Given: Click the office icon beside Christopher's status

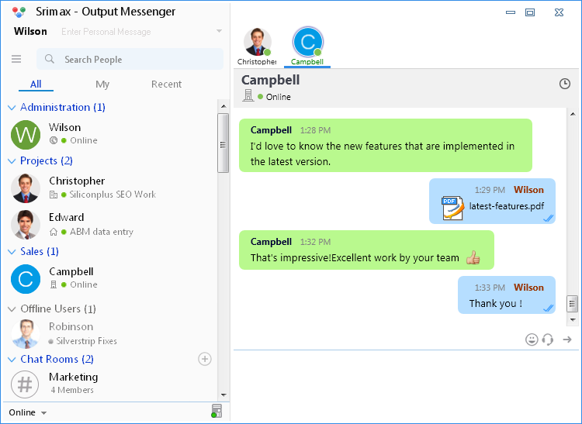Looking at the screenshot, I should click(54, 195).
